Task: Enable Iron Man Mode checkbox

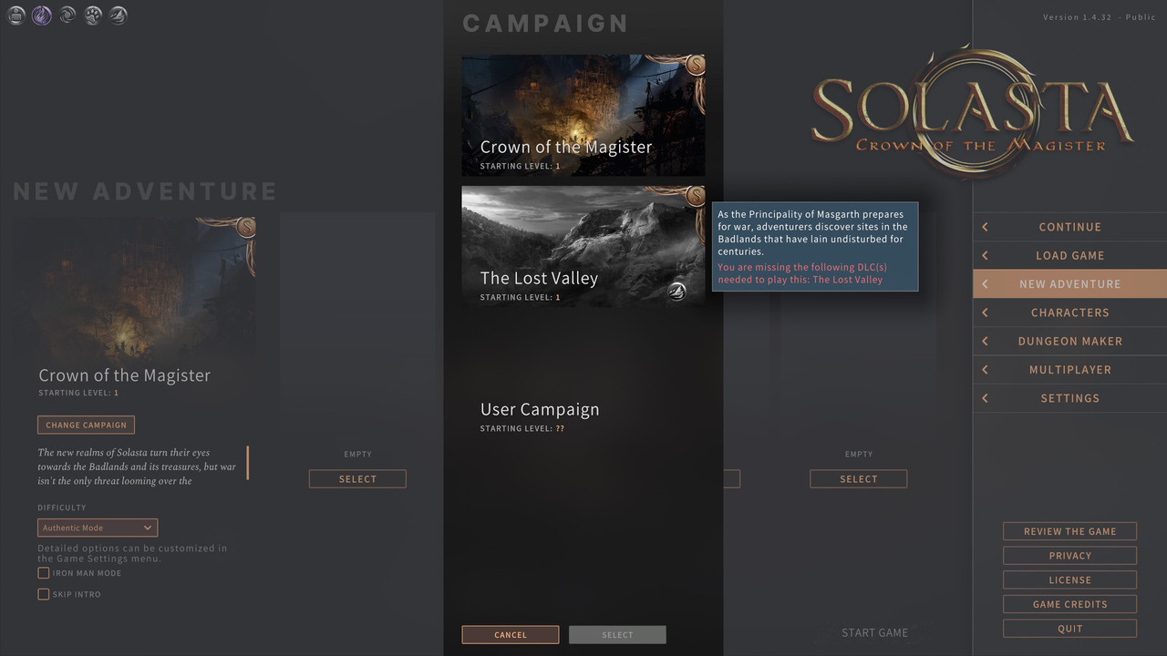Action: tap(43, 573)
